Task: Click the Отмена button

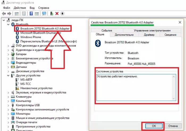Action: [x=173, y=126]
